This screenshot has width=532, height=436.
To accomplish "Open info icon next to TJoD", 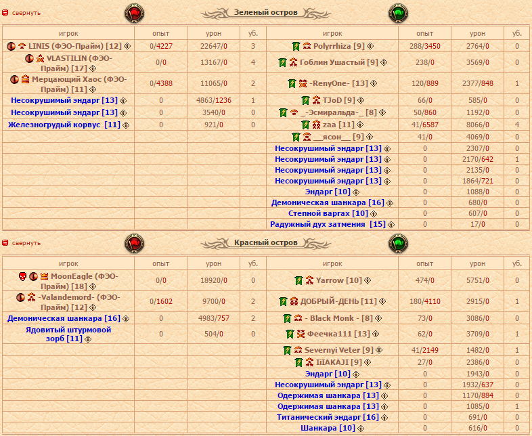I will click(361, 100).
